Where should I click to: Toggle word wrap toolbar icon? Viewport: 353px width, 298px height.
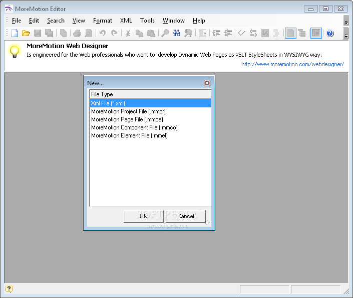202,33
